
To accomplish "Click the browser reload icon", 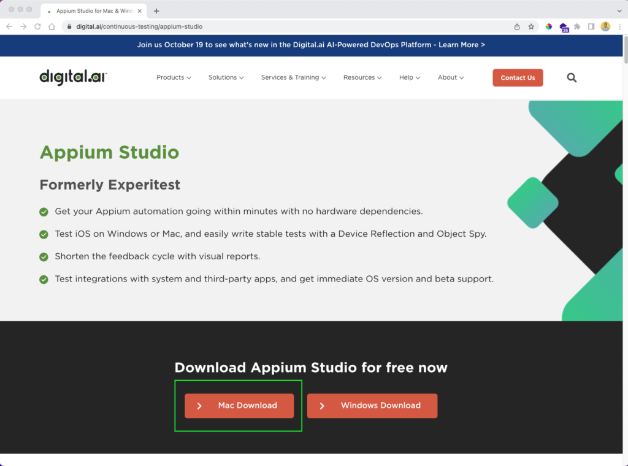I will pos(38,26).
